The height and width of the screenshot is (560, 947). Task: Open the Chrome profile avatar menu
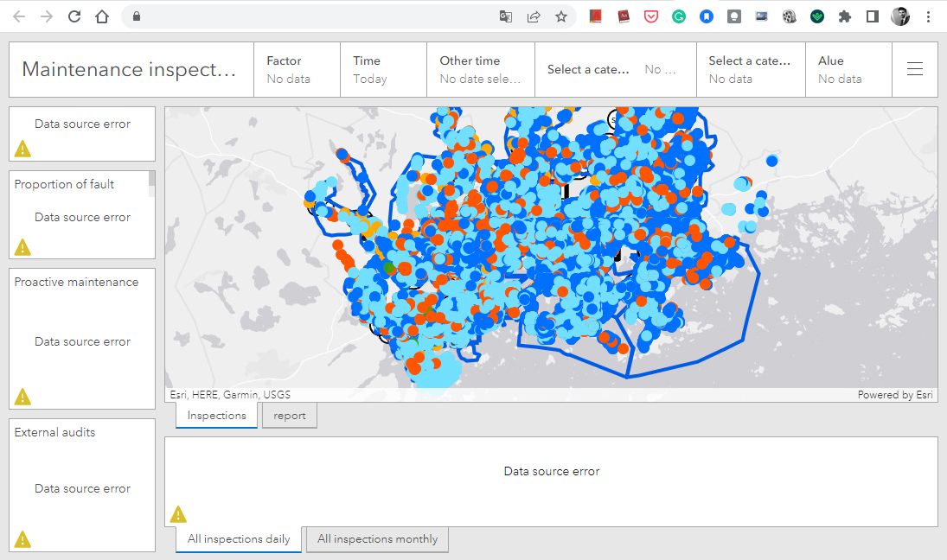(x=900, y=16)
